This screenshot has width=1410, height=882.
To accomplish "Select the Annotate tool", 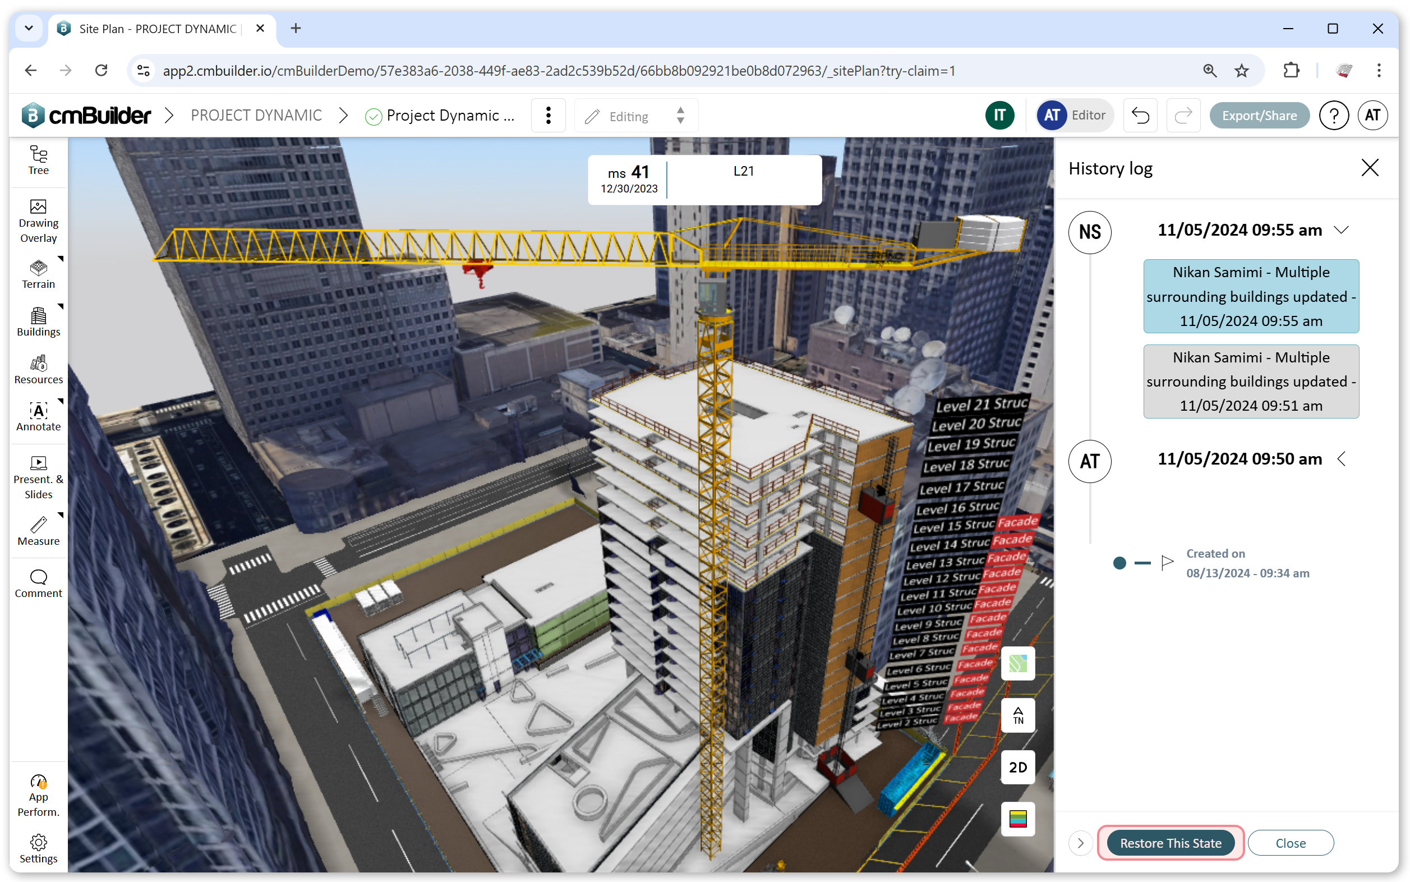I will coord(39,416).
